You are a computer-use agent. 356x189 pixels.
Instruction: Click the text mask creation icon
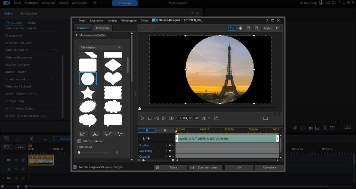click(x=95, y=134)
